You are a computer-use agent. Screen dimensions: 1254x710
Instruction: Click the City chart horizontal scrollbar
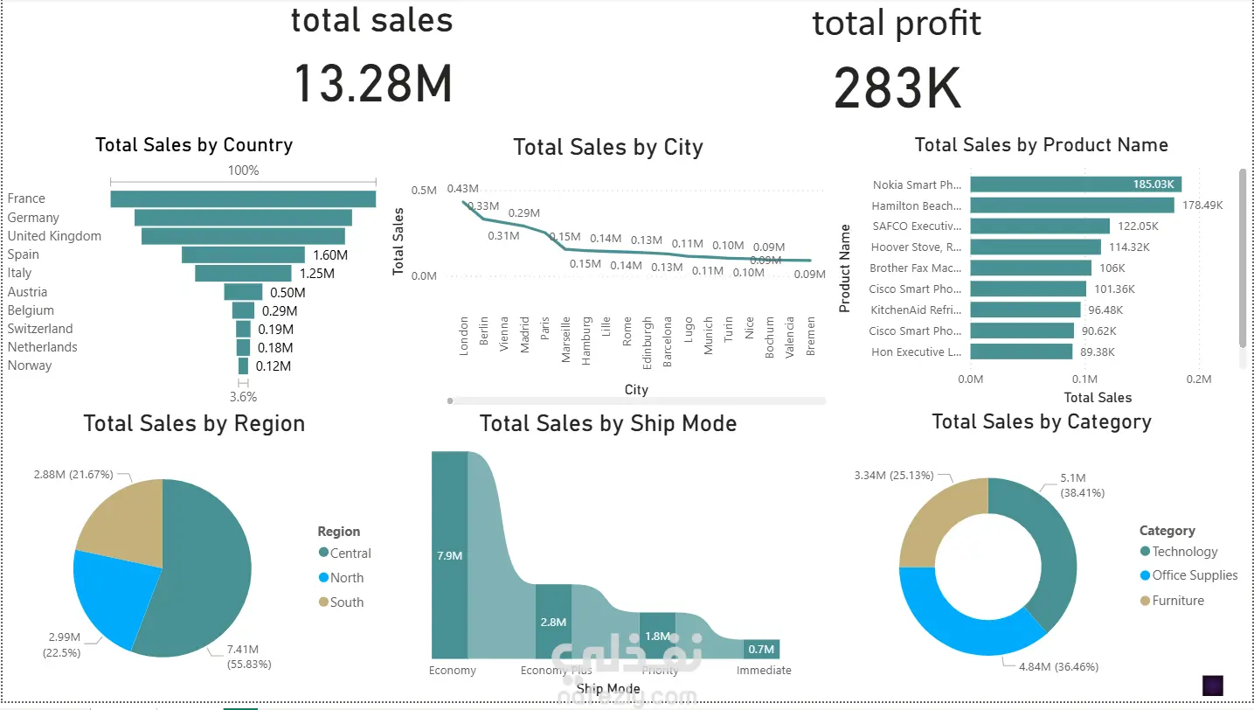(x=636, y=400)
